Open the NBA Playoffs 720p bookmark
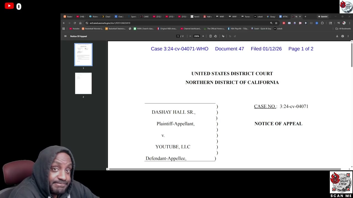 [x=238, y=29]
